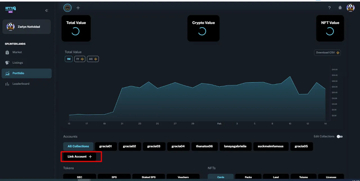The width and height of the screenshot is (360, 181).
Task: Select the All time range
Action: pos(93,59)
